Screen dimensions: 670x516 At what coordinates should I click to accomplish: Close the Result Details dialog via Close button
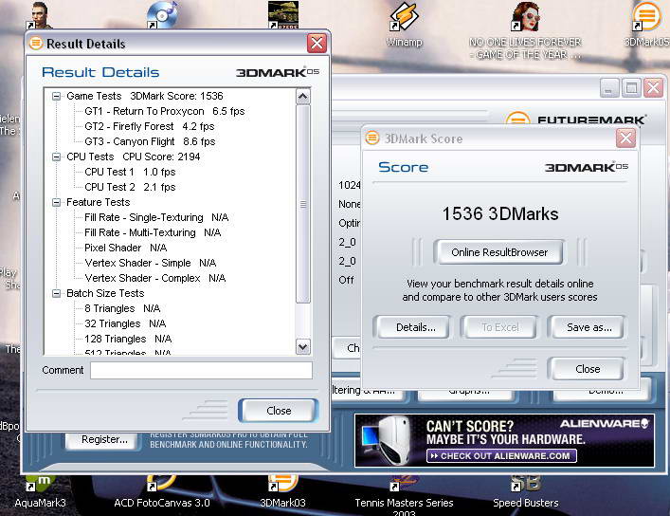279,411
